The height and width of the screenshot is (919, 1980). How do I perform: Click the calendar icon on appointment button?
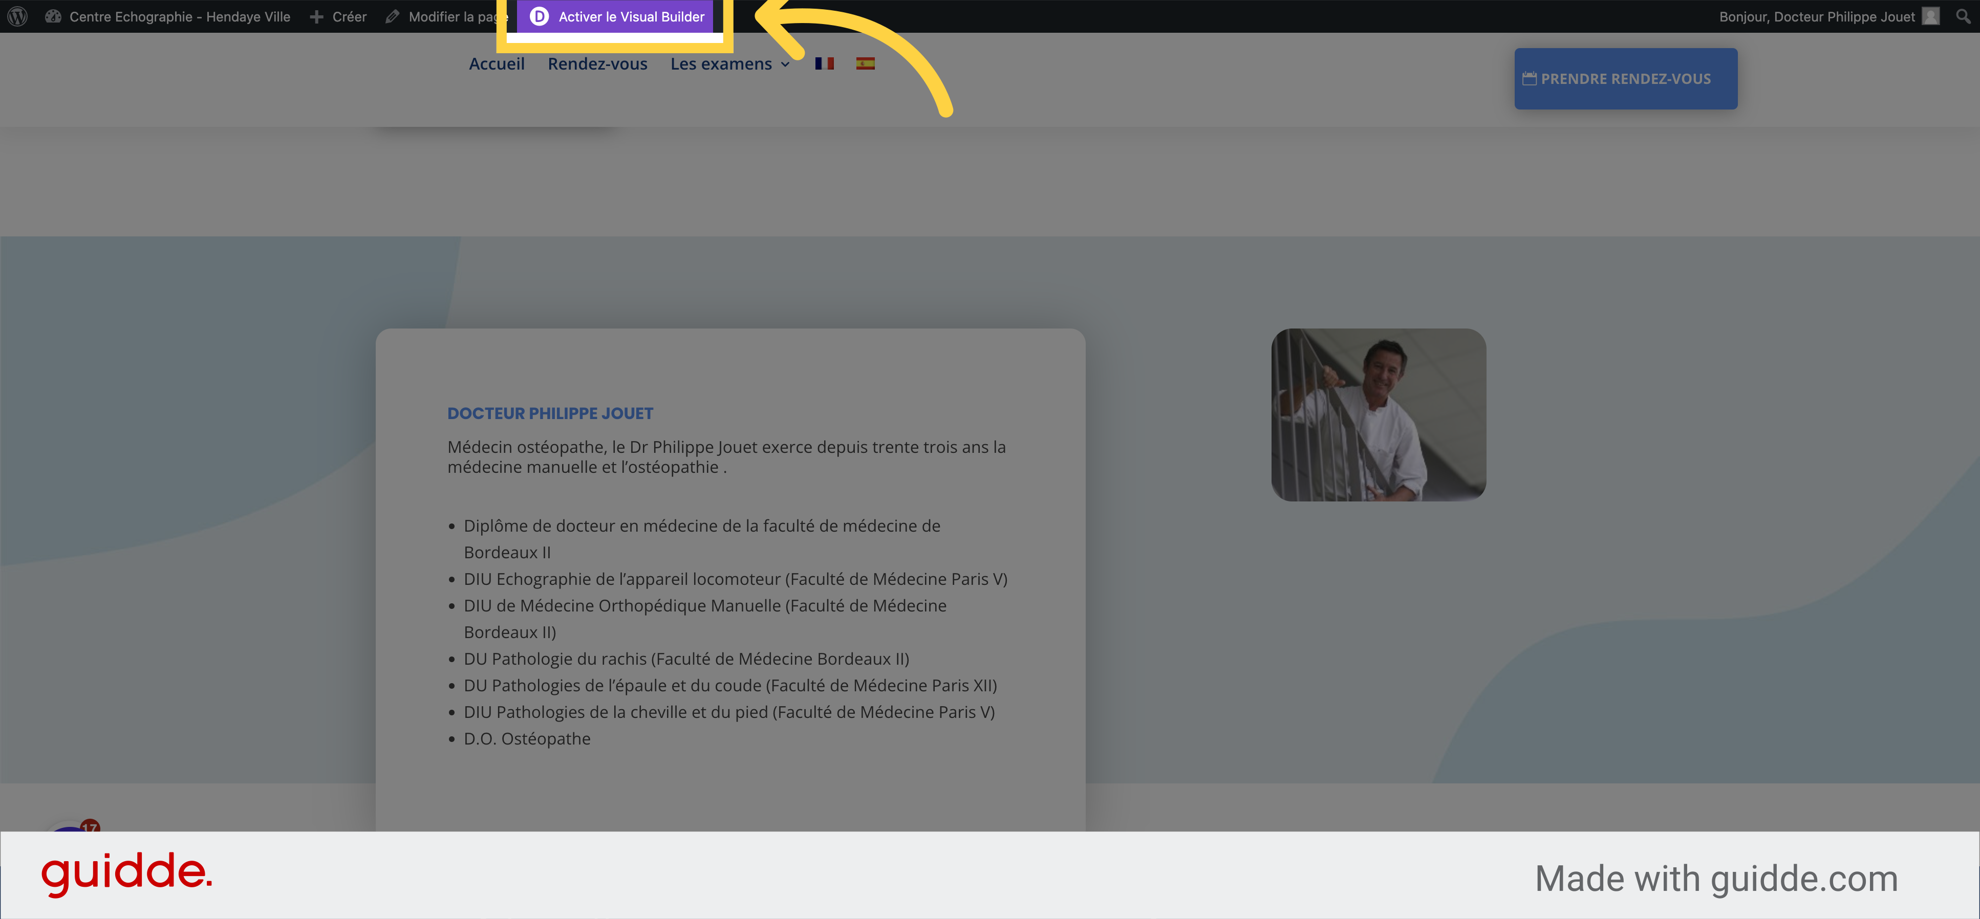point(1529,78)
